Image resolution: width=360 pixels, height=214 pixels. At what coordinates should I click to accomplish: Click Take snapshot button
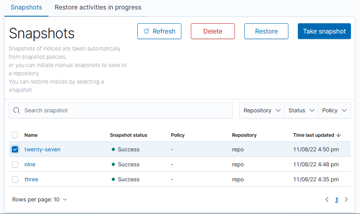point(324,32)
